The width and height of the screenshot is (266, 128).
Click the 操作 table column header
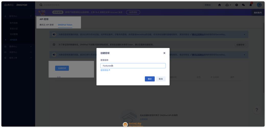coord(232,77)
